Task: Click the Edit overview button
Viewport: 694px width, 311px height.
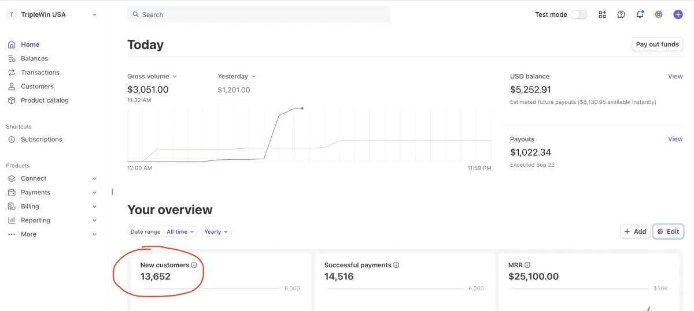Action: (668, 231)
